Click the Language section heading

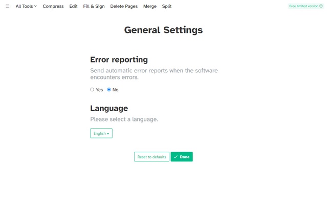point(109,108)
